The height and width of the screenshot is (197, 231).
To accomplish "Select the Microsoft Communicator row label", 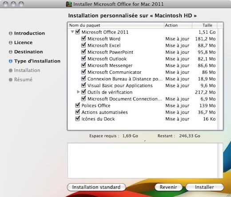I will pyautogui.click(x=114, y=72).
